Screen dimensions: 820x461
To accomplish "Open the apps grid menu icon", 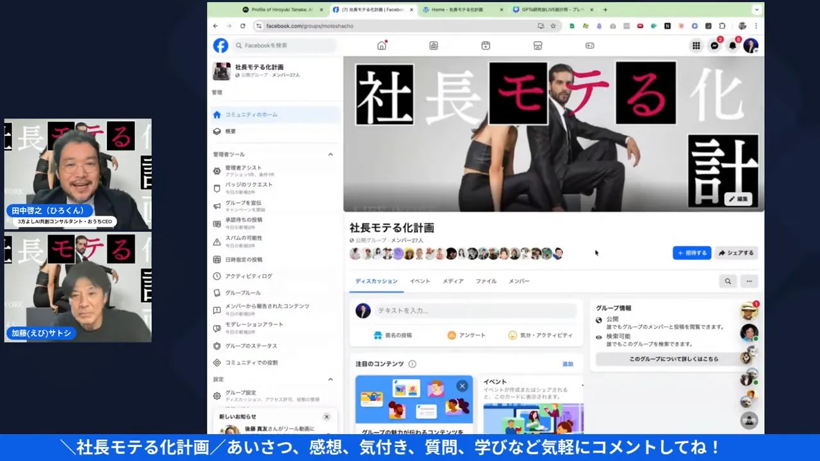I will pyautogui.click(x=696, y=45).
